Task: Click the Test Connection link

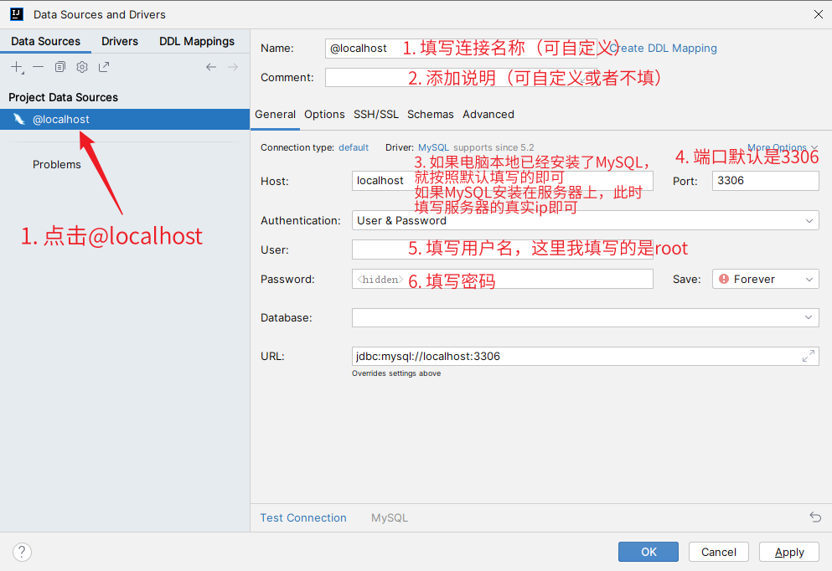Action: (x=303, y=517)
